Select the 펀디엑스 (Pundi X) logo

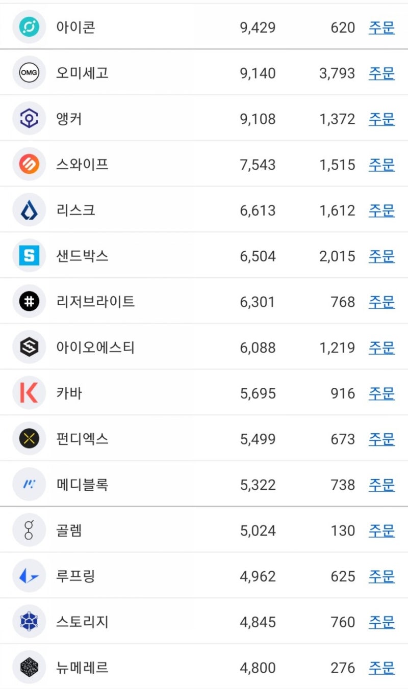29,439
